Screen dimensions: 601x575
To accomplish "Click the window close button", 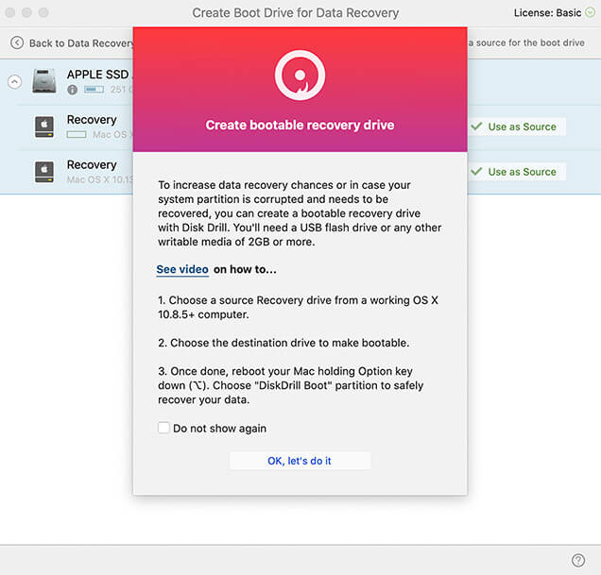I will [x=10, y=12].
